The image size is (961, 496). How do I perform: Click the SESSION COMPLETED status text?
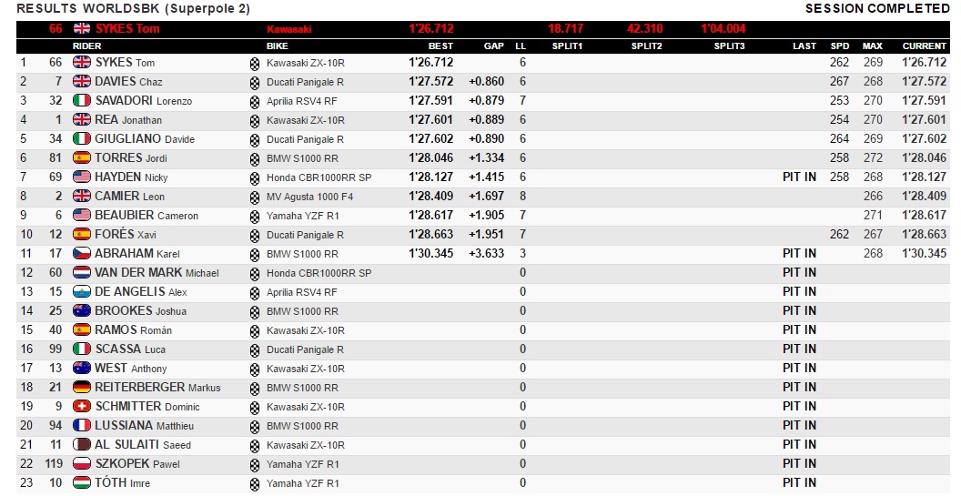[x=877, y=8]
